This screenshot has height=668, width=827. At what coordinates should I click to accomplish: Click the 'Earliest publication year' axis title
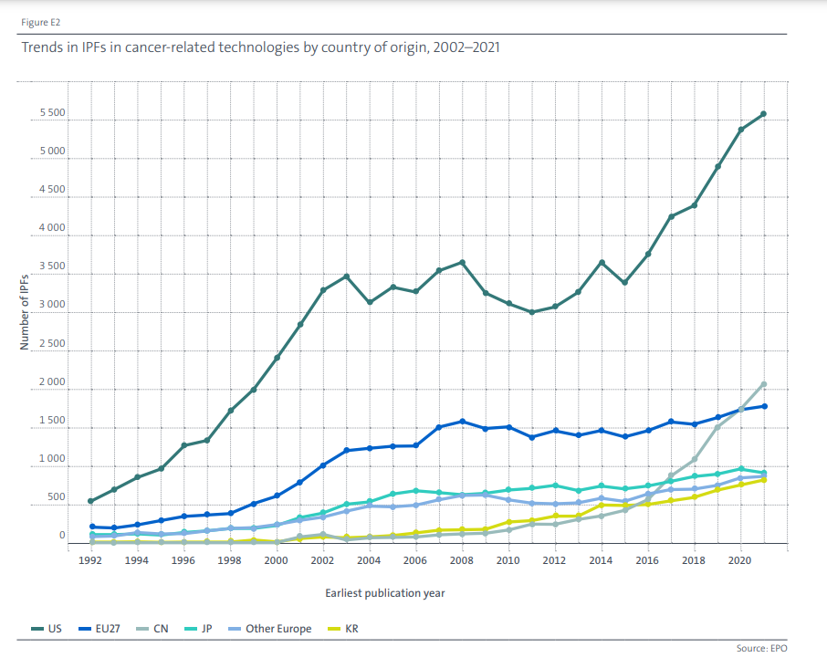click(385, 593)
